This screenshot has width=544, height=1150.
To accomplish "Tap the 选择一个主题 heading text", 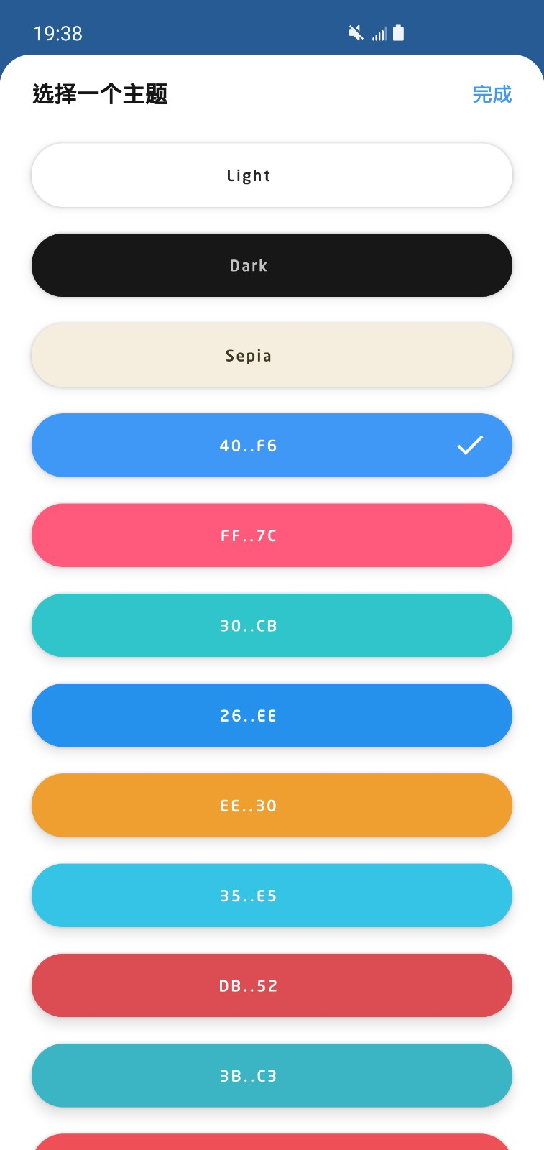I will click(100, 94).
